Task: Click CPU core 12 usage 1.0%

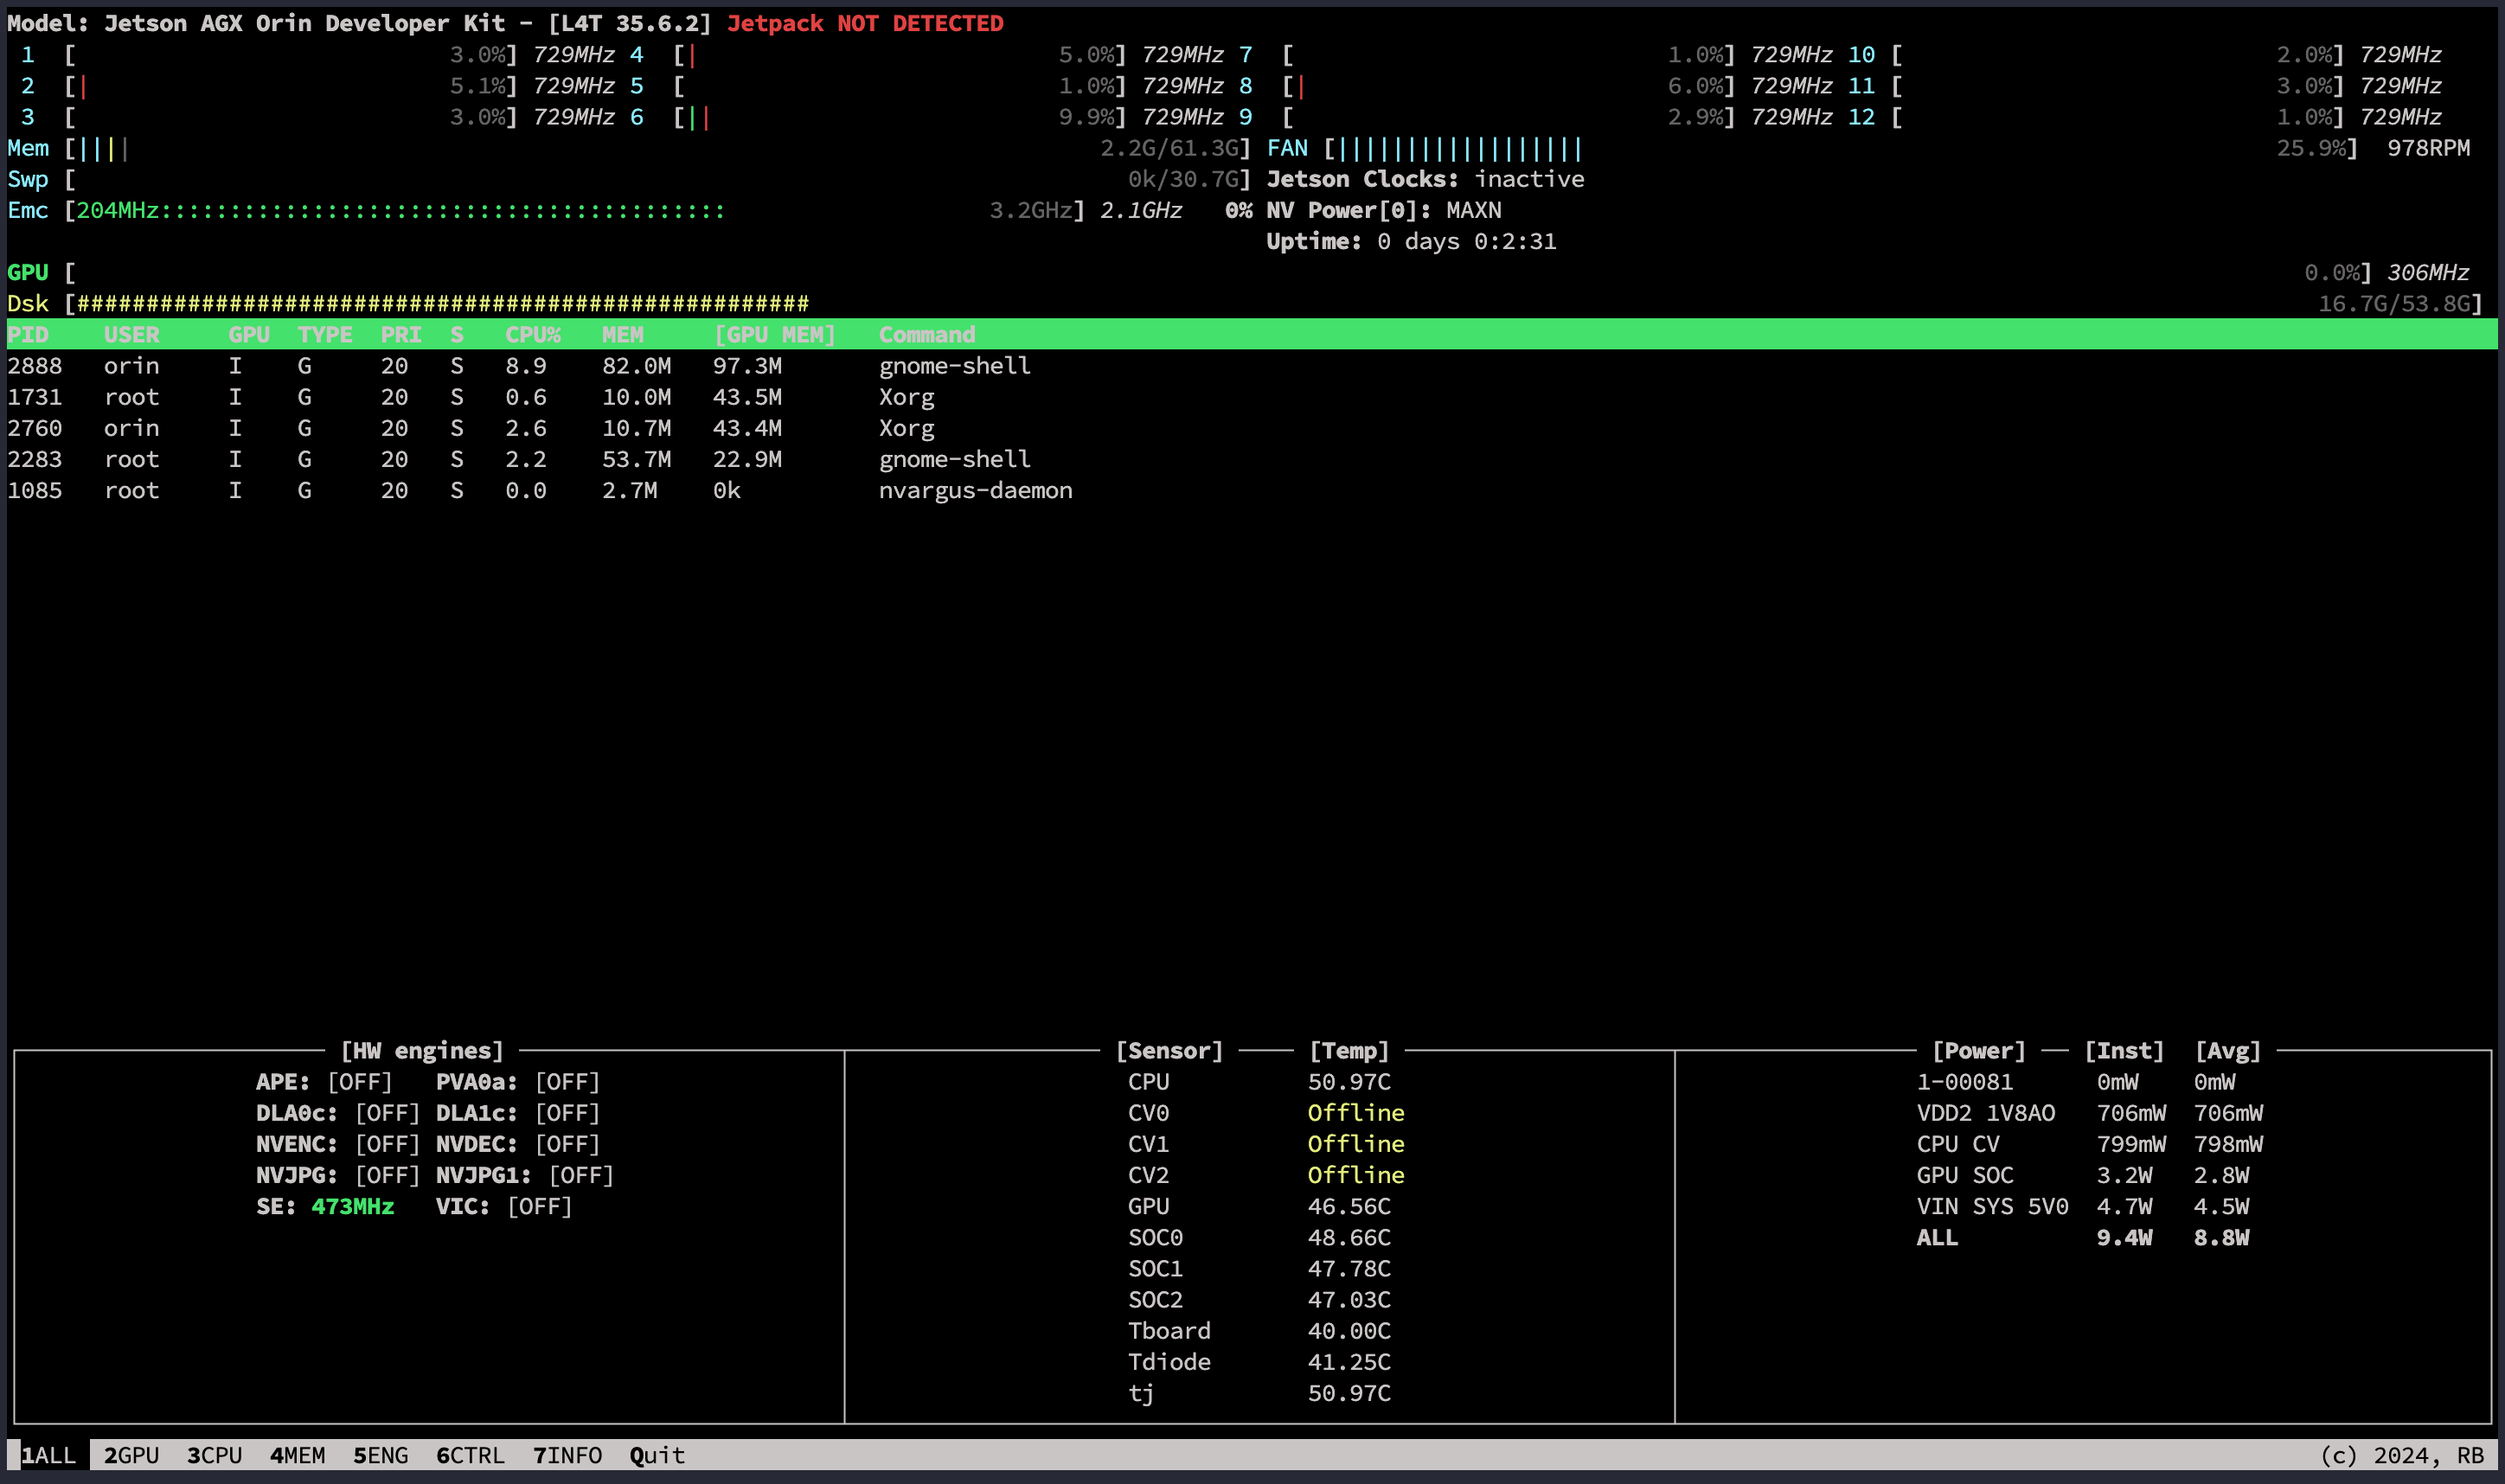Action: tap(2304, 117)
